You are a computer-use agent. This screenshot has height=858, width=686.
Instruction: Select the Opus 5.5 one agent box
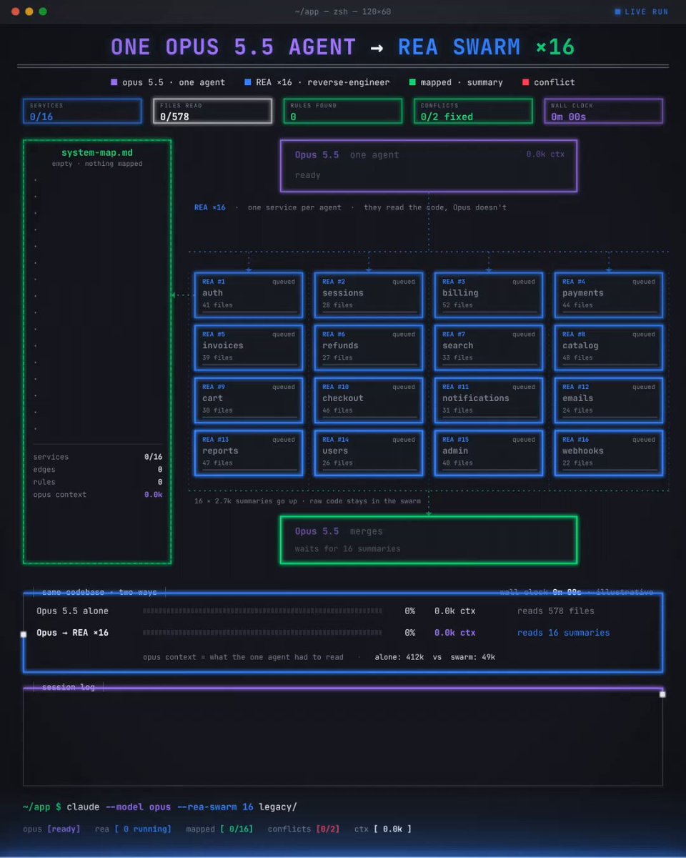click(x=429, y=166)
